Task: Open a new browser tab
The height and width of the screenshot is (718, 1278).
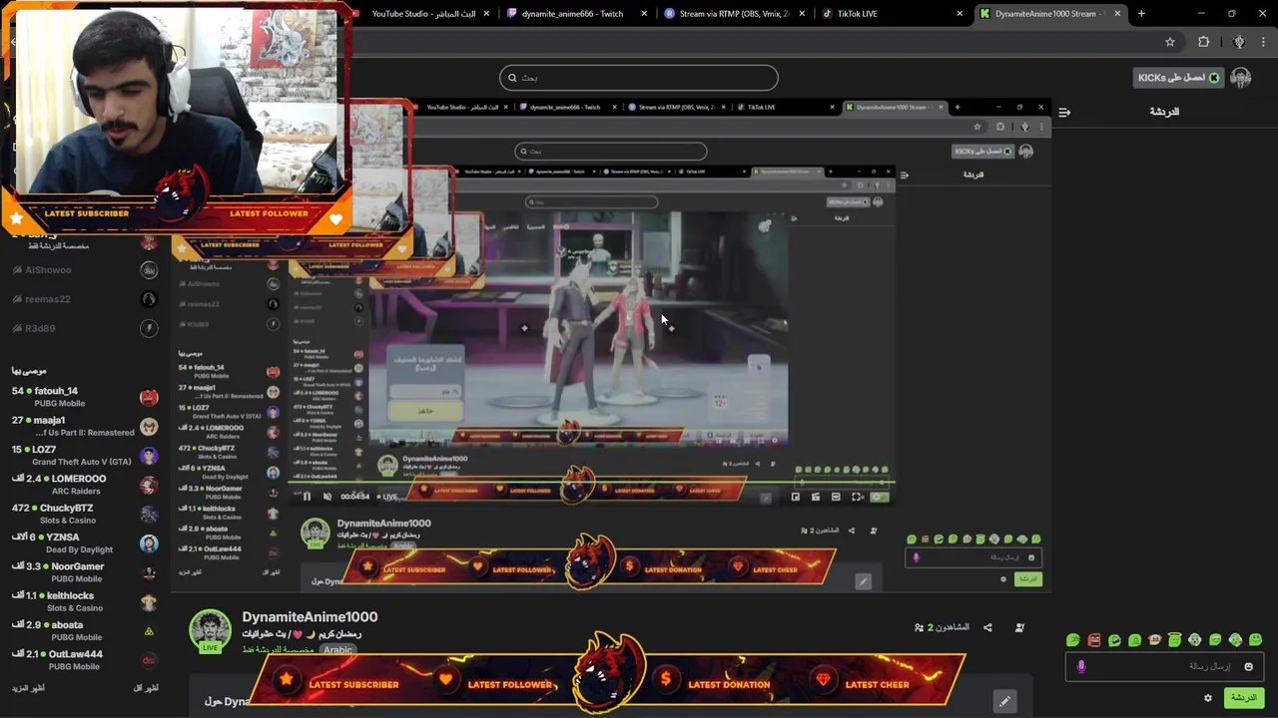Action: (x=1141, y=14)
